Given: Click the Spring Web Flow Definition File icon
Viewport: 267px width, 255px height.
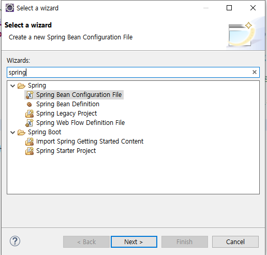Looking at the screenshot, I should coord(29,123).
